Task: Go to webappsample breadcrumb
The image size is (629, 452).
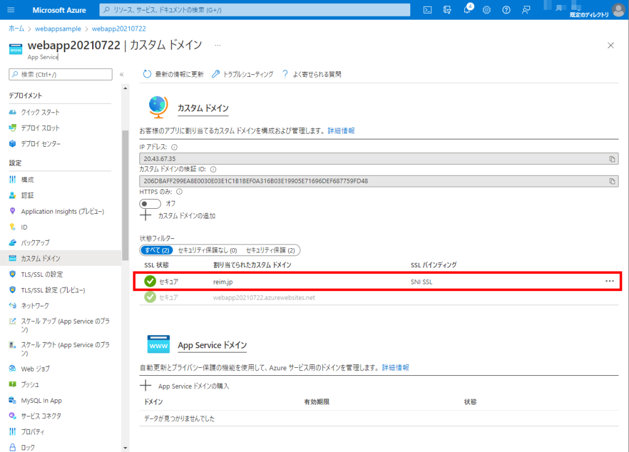Action: tap(58, 28)
